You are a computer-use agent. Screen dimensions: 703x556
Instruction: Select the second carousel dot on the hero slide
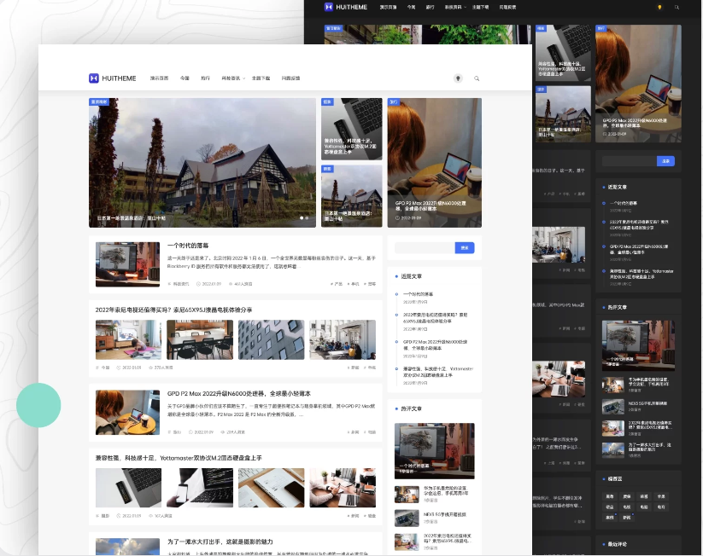[307, 218]
